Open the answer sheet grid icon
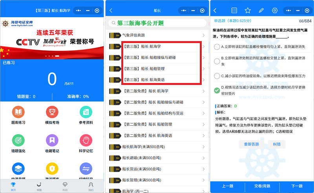This screenshot has width=314, height=193. point(234,11)
